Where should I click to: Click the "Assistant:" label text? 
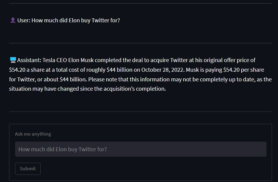tap(29, 60)
